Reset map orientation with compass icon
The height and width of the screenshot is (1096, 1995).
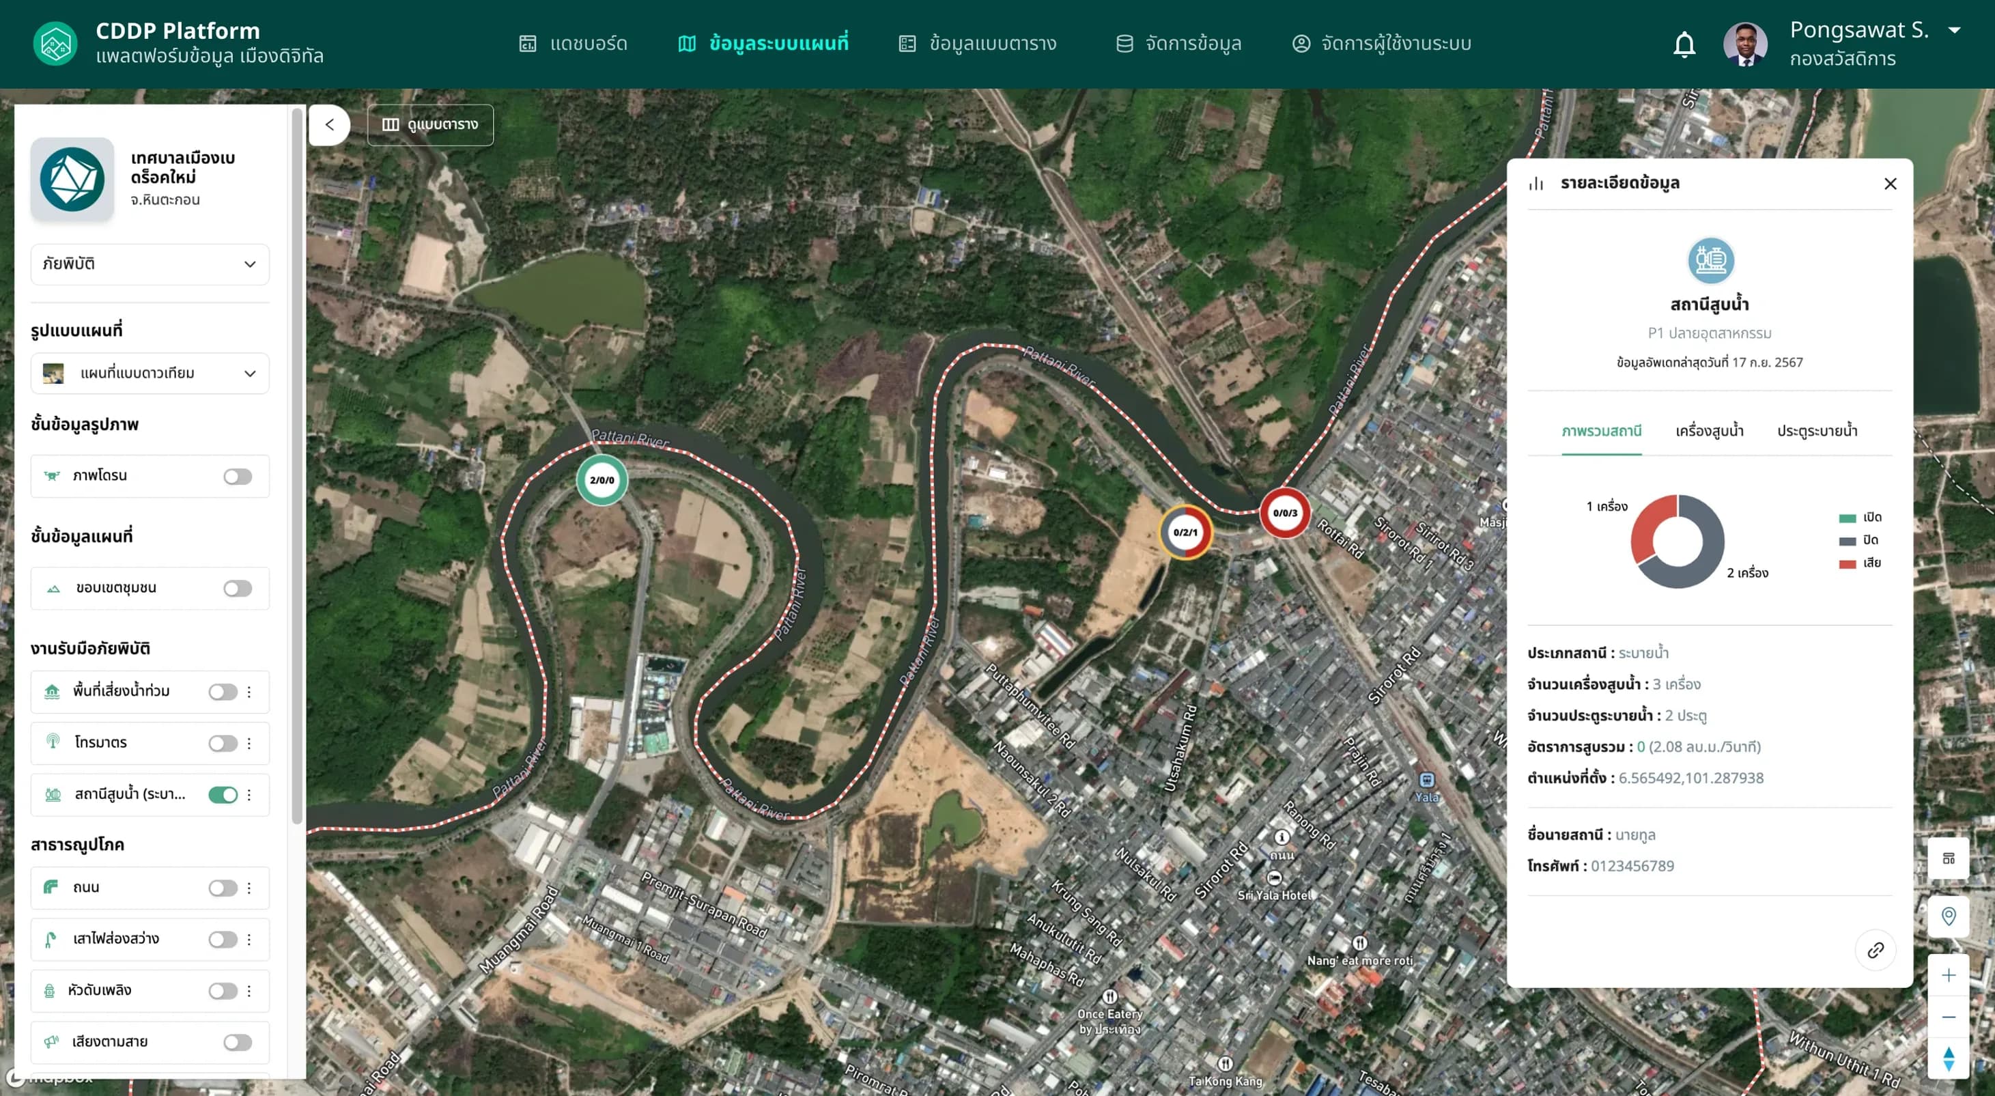coord(1949,1058)
